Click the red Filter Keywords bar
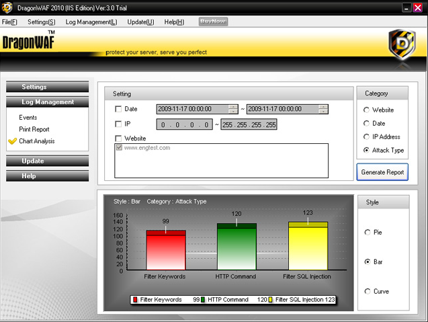 coord(166,250)
